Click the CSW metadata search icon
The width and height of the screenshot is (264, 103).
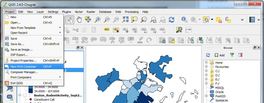pyautogui.click(x=188, y=30)
